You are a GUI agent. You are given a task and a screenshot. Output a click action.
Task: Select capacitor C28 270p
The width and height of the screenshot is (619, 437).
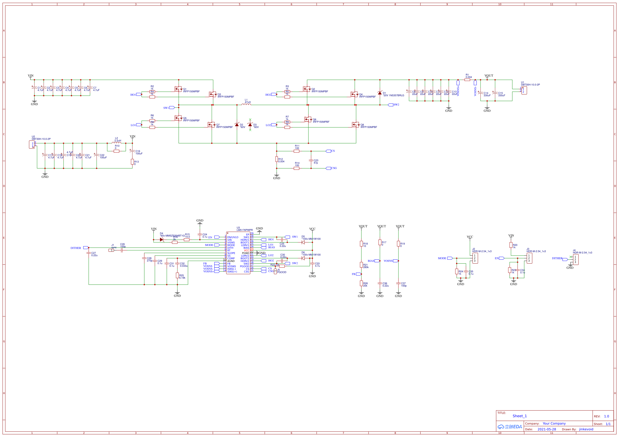point(144,258)
